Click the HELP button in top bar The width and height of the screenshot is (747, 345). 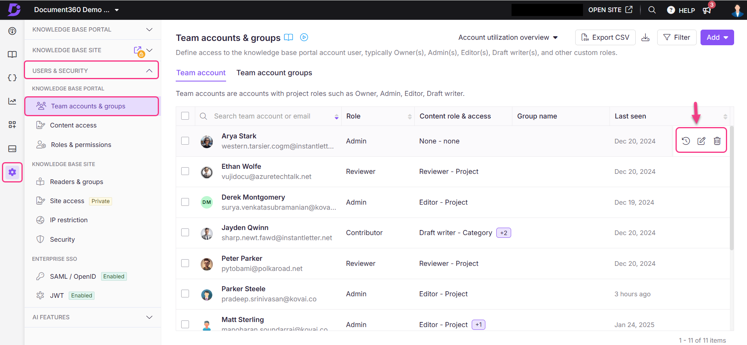pos(681,10)
